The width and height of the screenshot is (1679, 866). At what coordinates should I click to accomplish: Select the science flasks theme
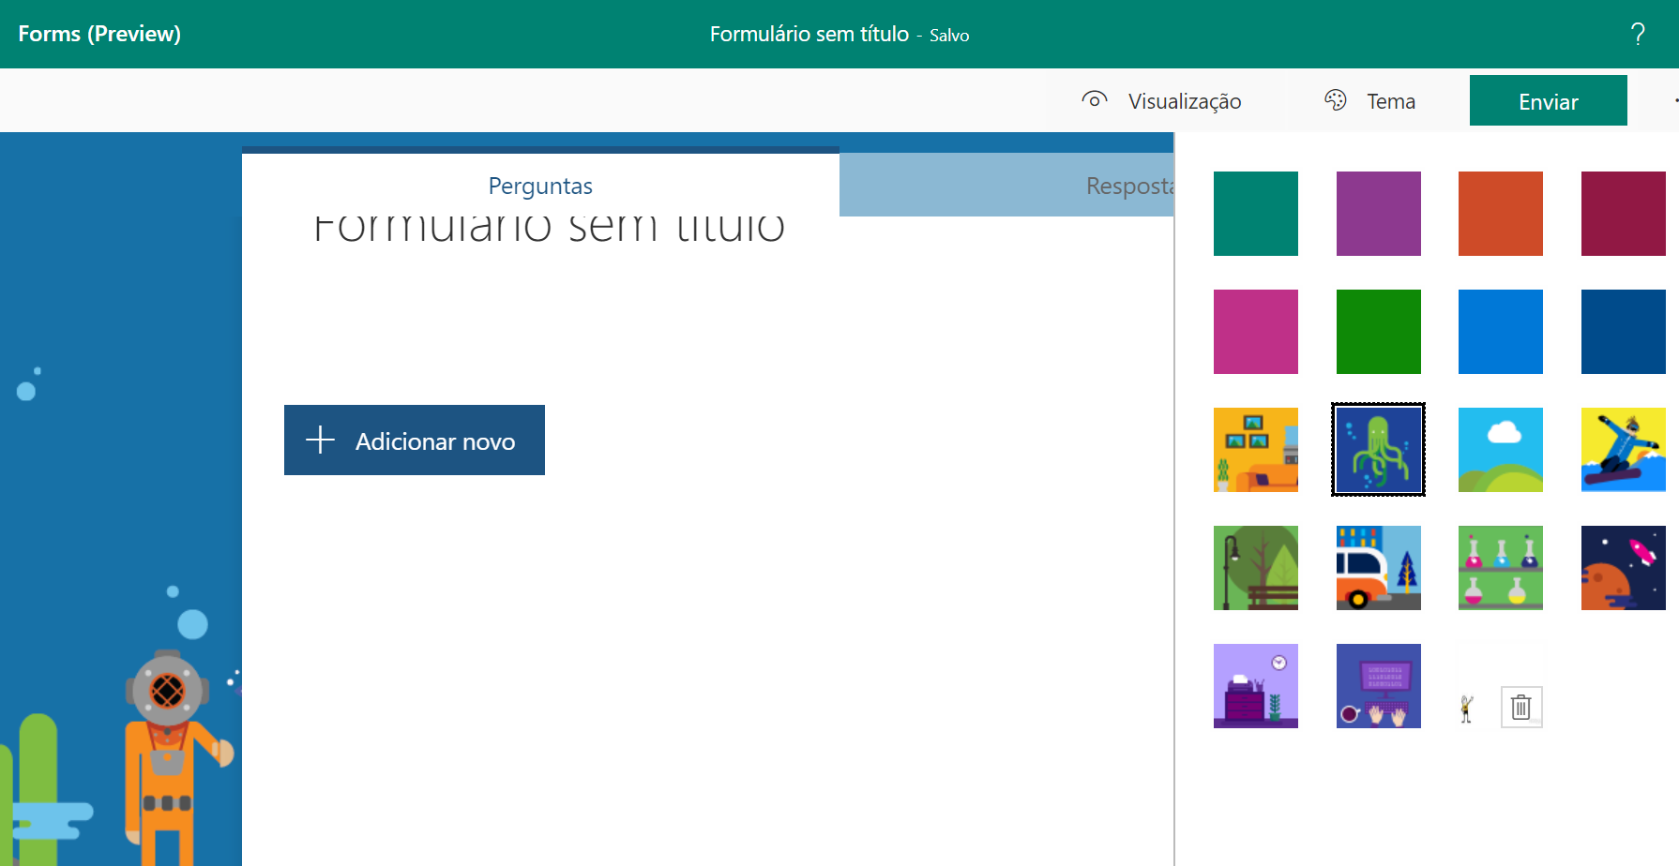(x=1501, y=568)
